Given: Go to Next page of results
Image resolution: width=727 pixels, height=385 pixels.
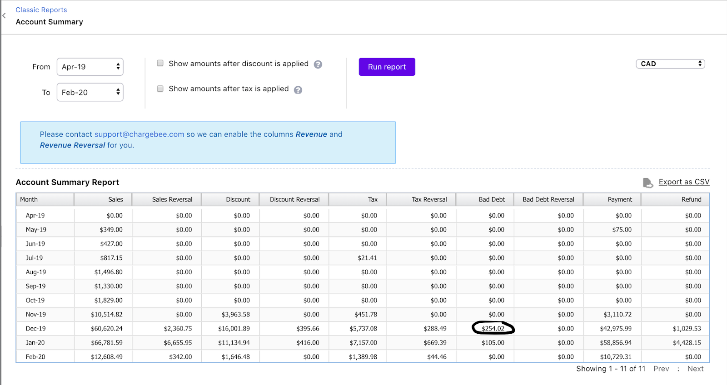Looking at the screenshot, I should pyautogui.click(x=695, y=369).
